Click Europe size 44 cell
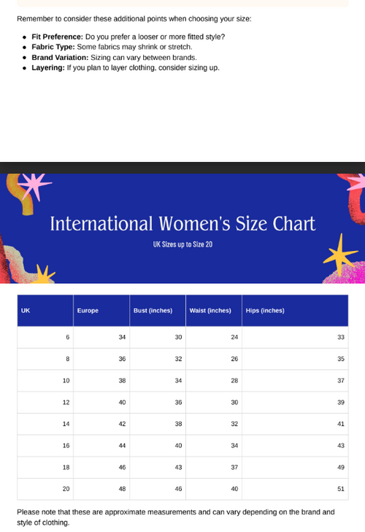 (101, 445)
